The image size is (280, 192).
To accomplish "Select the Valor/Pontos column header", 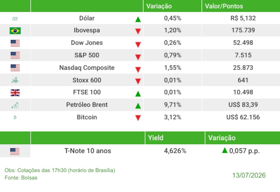I will click(x=224, y=6).
